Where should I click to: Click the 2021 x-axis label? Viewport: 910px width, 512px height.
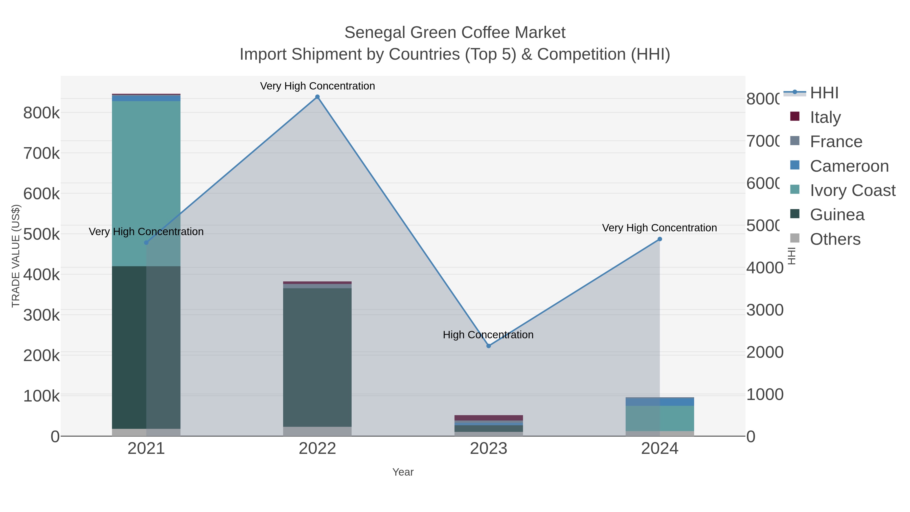(x=146, y=449)
